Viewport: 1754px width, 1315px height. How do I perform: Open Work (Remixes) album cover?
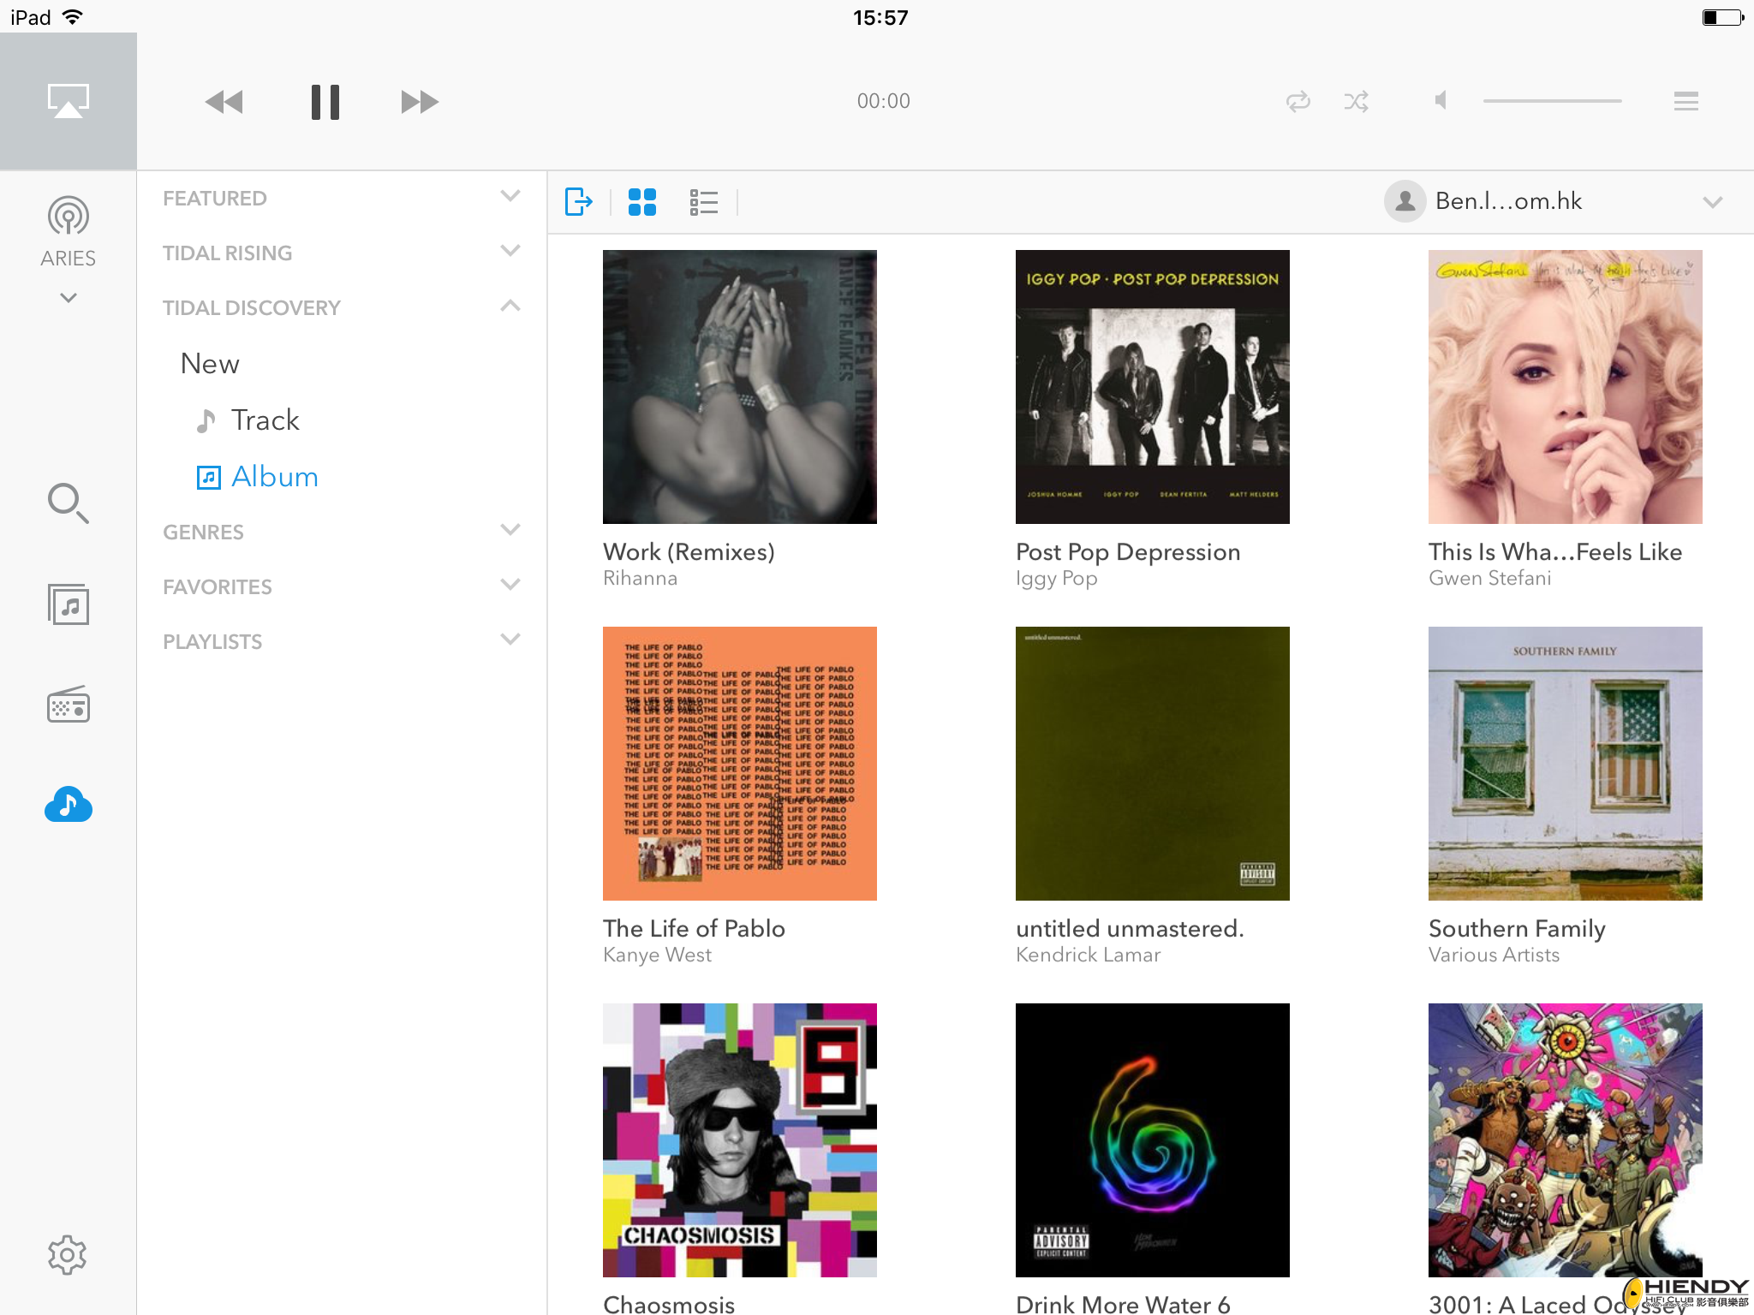(x=740, y=387)
